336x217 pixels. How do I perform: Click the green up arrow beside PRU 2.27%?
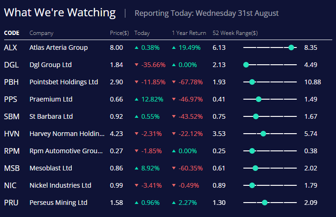174,203
